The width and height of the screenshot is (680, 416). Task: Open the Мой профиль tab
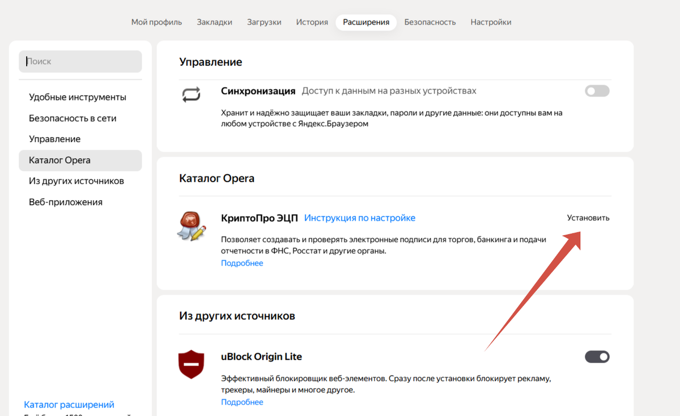click(156, 22)
